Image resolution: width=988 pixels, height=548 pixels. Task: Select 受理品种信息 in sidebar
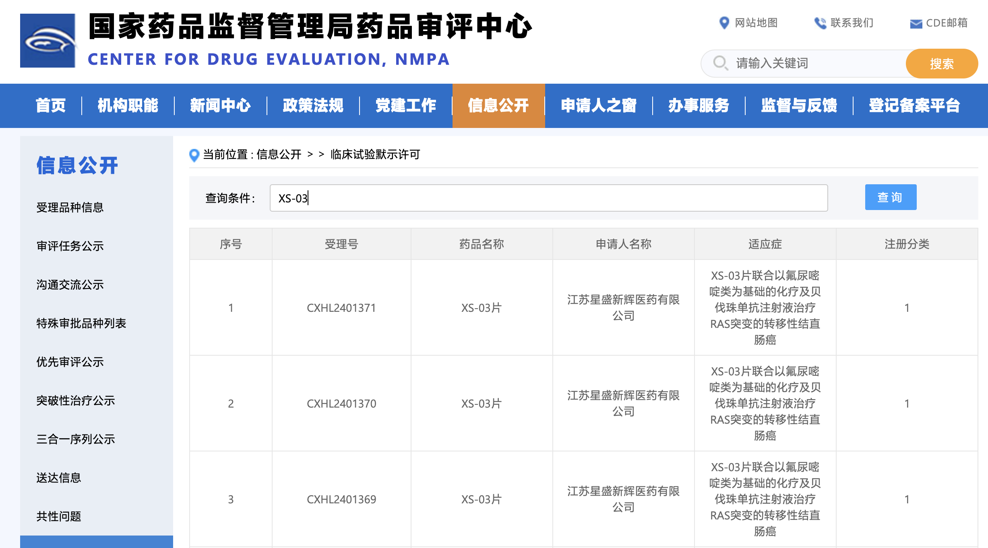[70, 208]
